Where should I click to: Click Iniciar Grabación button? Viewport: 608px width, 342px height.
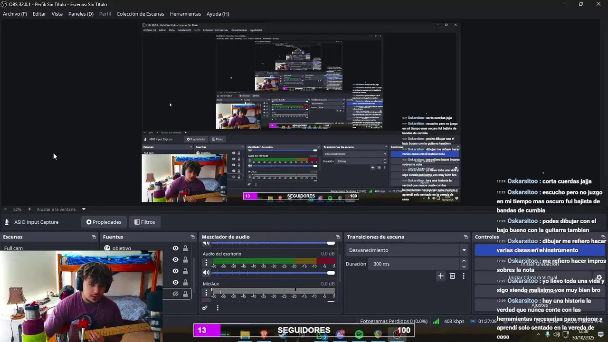coord(540,264)
